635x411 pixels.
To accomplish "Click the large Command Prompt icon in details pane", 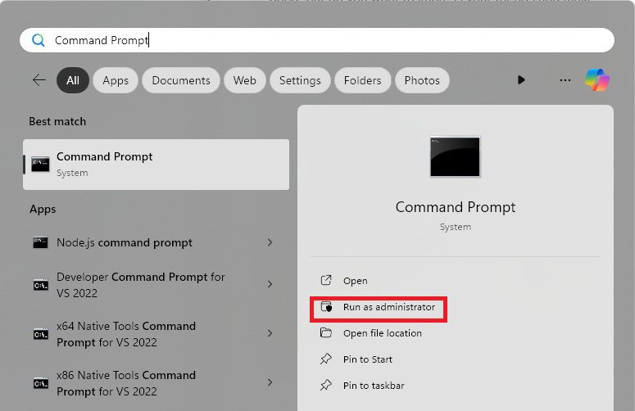I will (455, 157).
